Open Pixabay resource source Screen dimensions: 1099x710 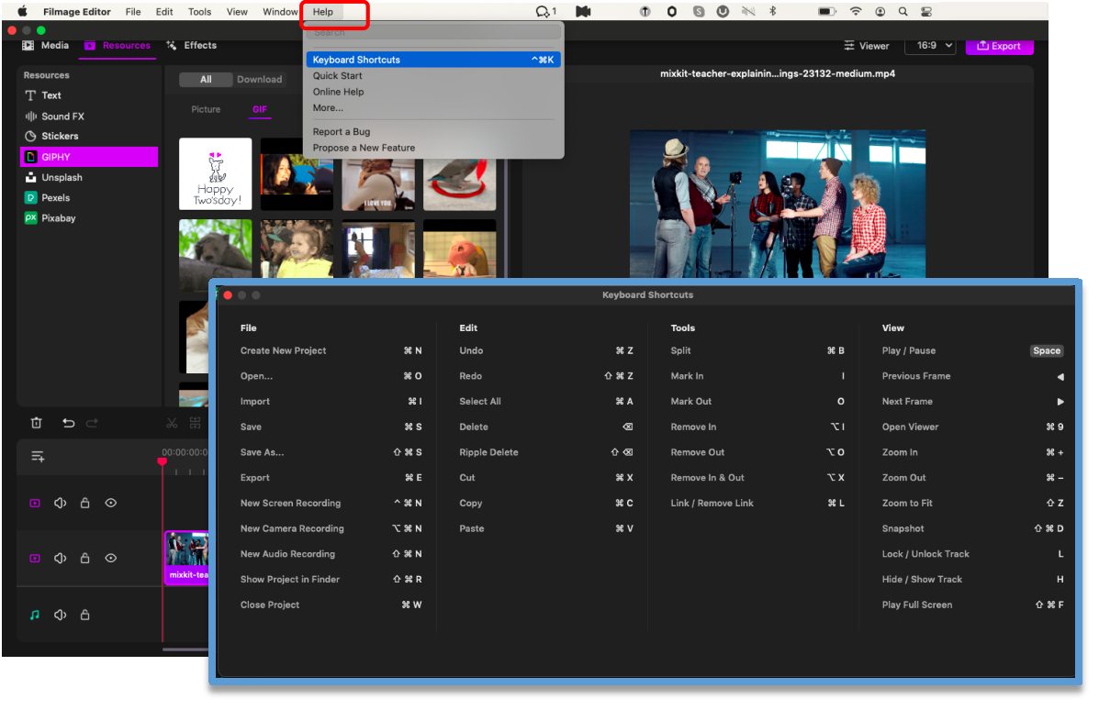58,218
